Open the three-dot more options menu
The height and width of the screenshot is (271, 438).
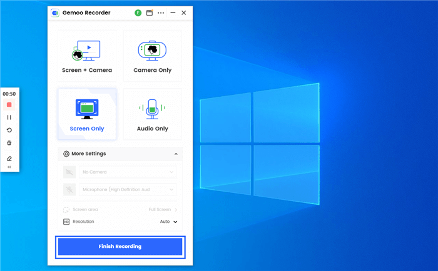coord(161,12)
